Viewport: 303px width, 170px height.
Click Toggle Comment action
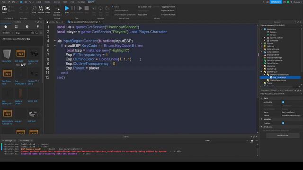[x=168, y=7]
